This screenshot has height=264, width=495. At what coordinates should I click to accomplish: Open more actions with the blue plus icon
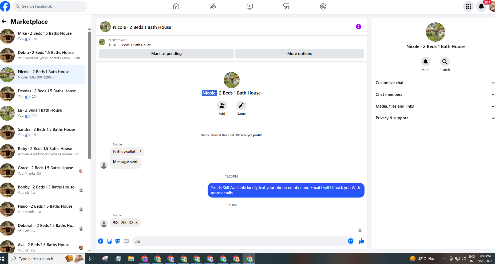pyautogui.click(x=101, y=241)
